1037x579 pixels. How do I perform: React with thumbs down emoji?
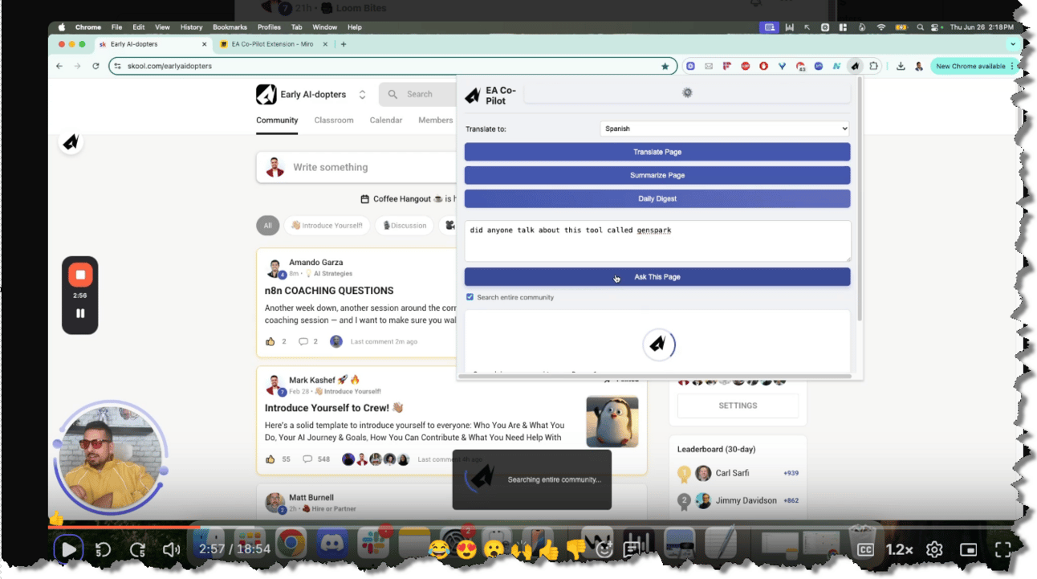click(x=576, y=550)
